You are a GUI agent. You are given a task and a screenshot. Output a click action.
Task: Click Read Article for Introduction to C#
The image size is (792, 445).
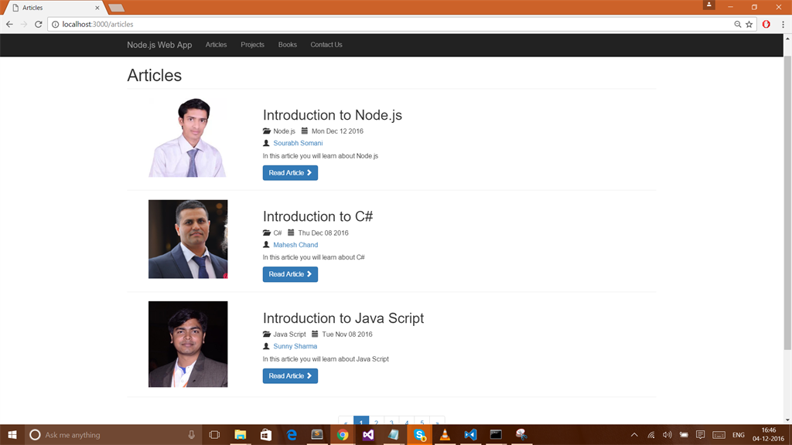[290, 274]
